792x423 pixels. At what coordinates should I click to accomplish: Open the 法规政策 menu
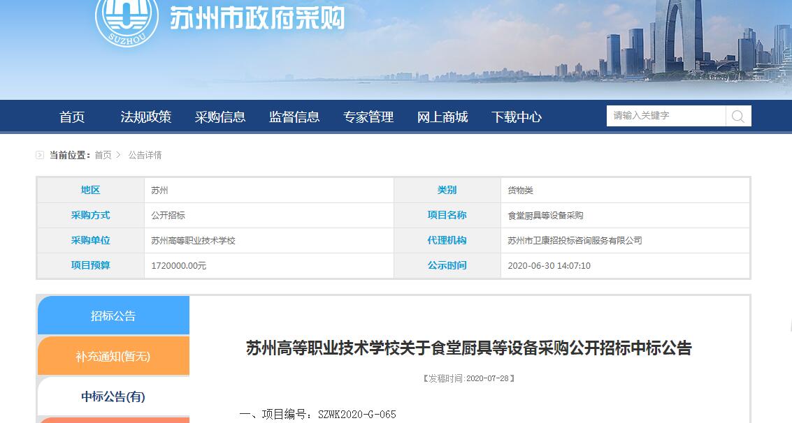[x=146, y=117]
